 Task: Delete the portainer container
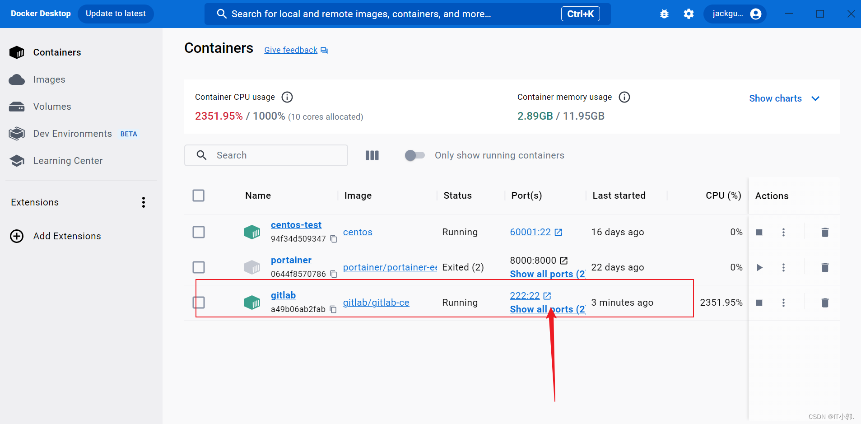click(x=825, y=267)
